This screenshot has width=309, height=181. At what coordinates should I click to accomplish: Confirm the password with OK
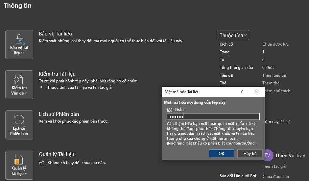[x=221, y=153]
